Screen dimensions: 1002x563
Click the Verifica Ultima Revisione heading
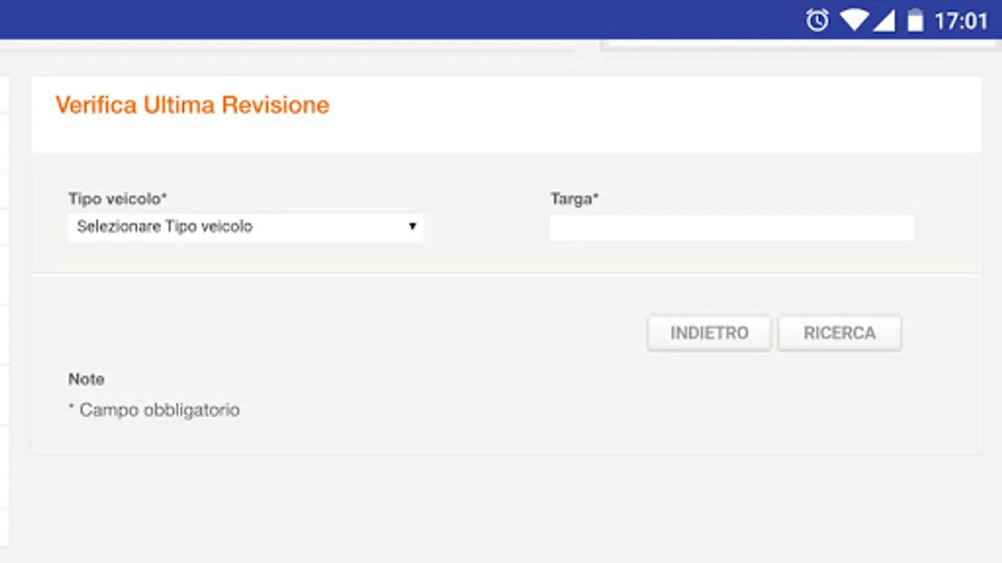[x=192, y=105]
